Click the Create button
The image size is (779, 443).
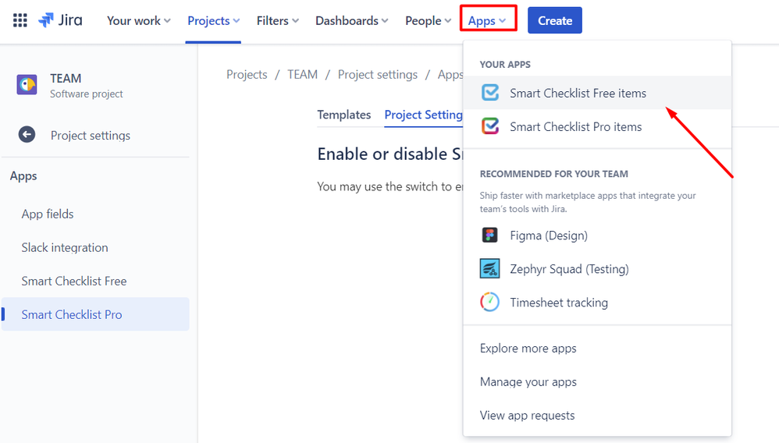[x=554, y=20]
